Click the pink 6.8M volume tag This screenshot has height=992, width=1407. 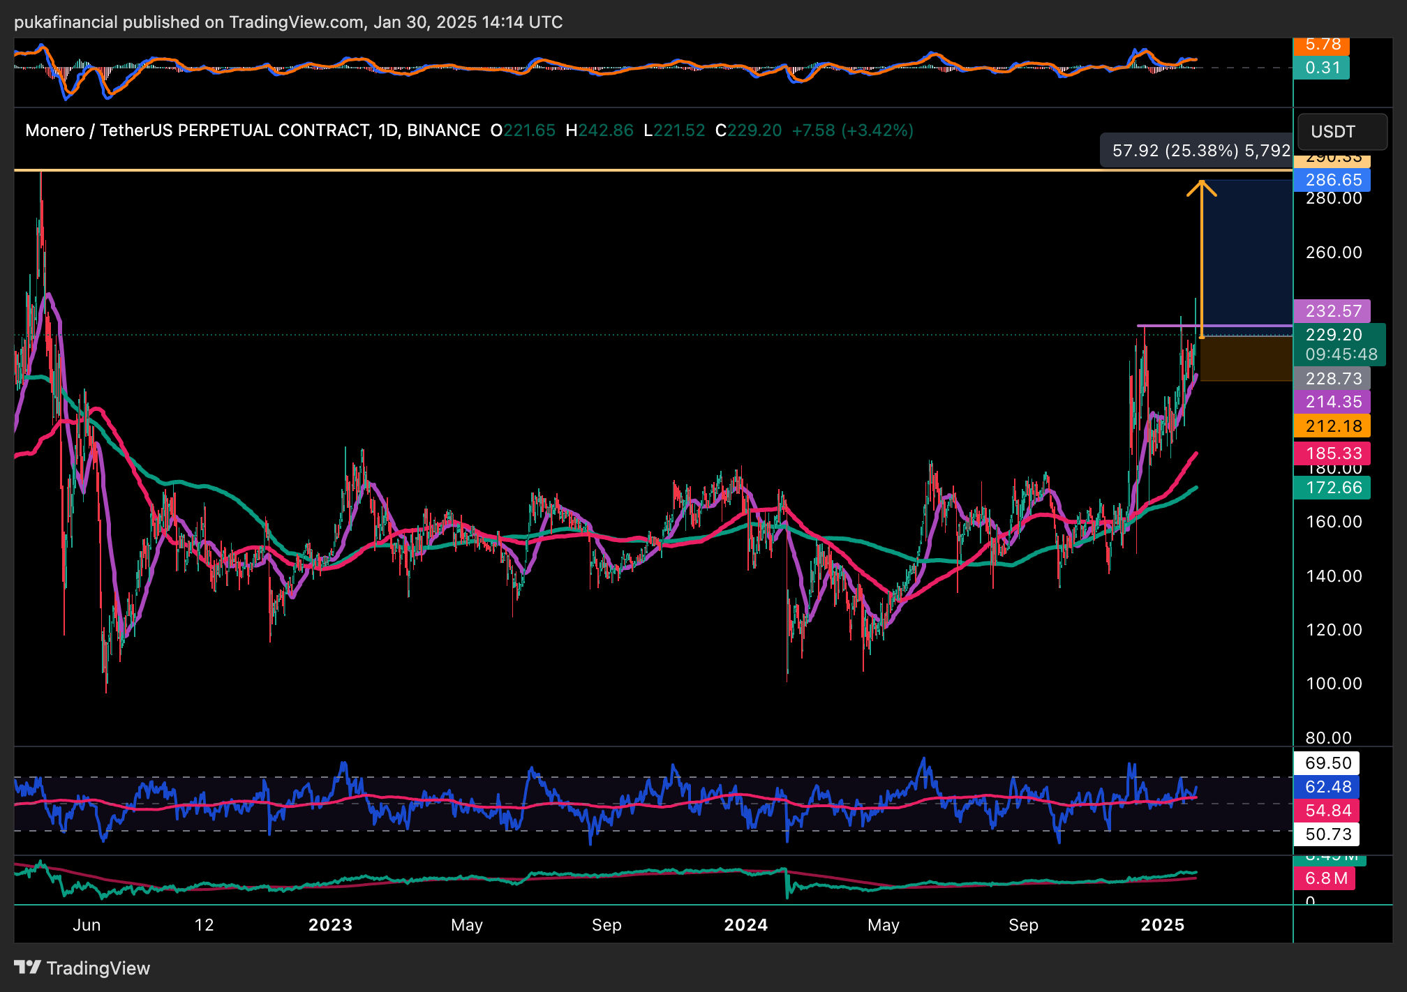[1324, 878]
